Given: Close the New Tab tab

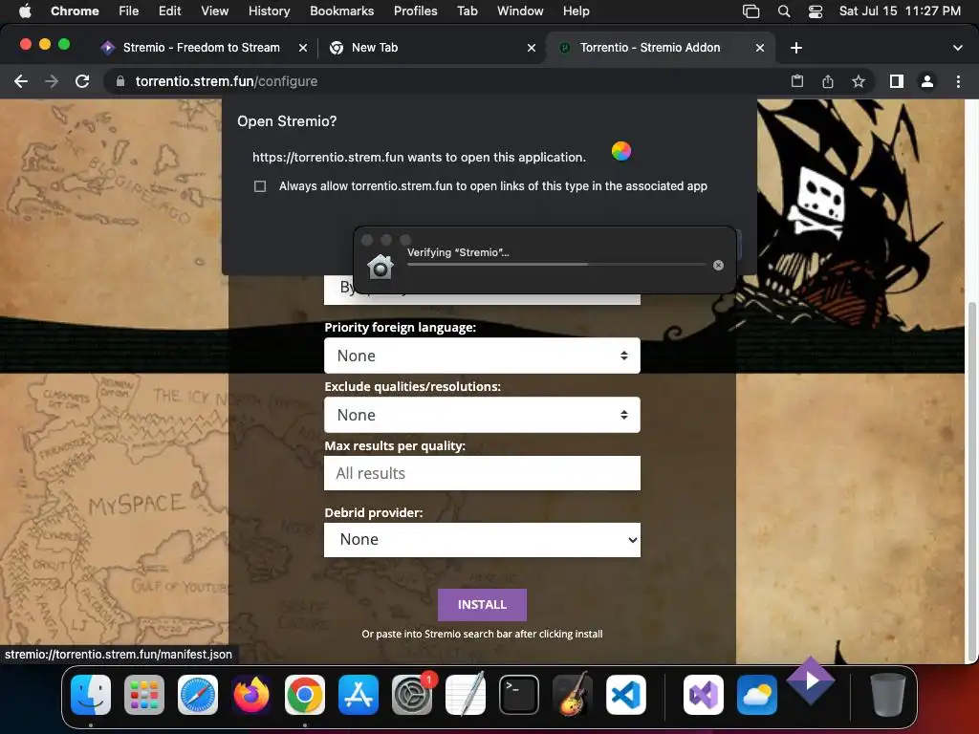Looking at the screenshot, I should [x=532, y=48].
